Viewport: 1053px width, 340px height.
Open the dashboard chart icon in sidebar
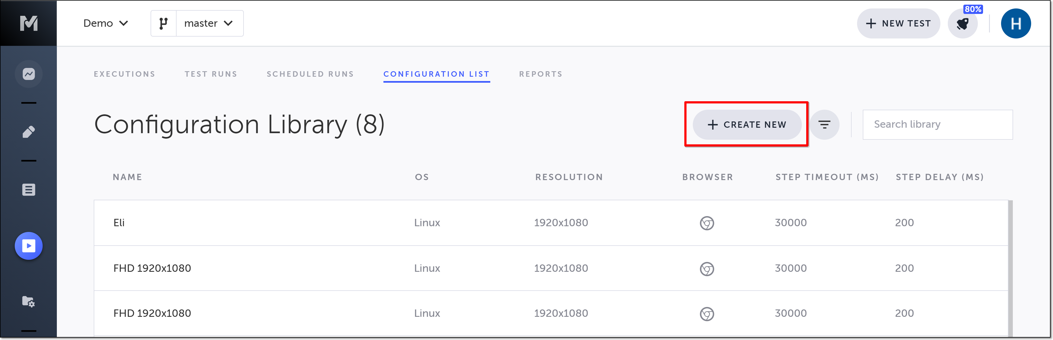(29, 74)
